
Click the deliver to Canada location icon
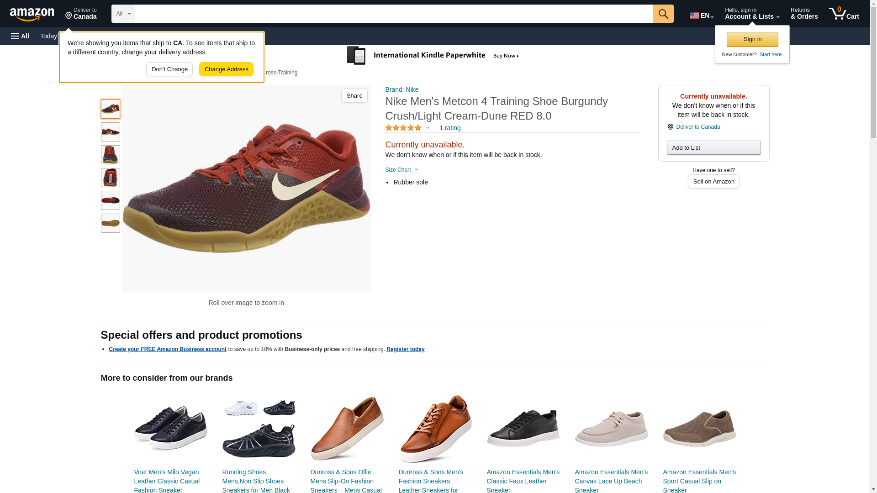tap(670, 127)
